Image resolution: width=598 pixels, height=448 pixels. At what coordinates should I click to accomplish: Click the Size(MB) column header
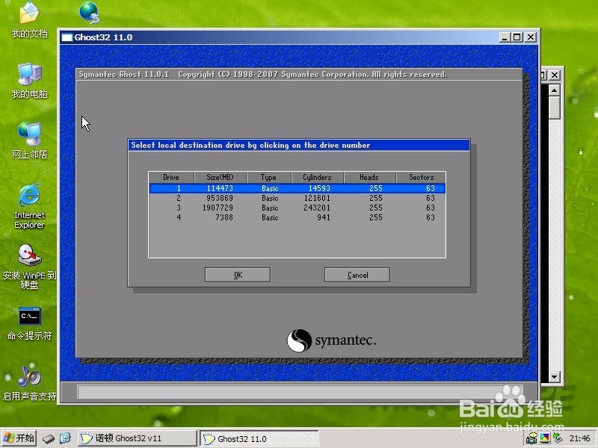click(x=220, y=177)
